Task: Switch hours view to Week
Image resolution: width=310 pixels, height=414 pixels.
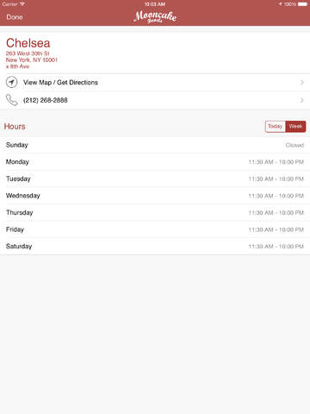Action: point(295,127)
